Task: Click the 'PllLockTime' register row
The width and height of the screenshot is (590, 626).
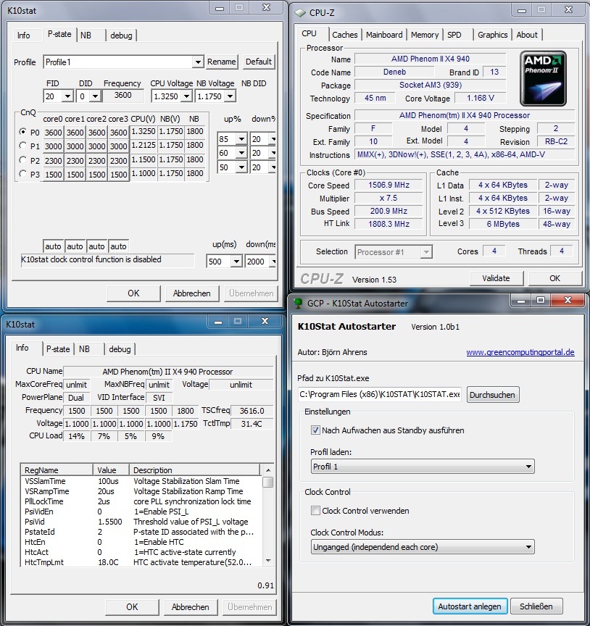Action: 142,501
